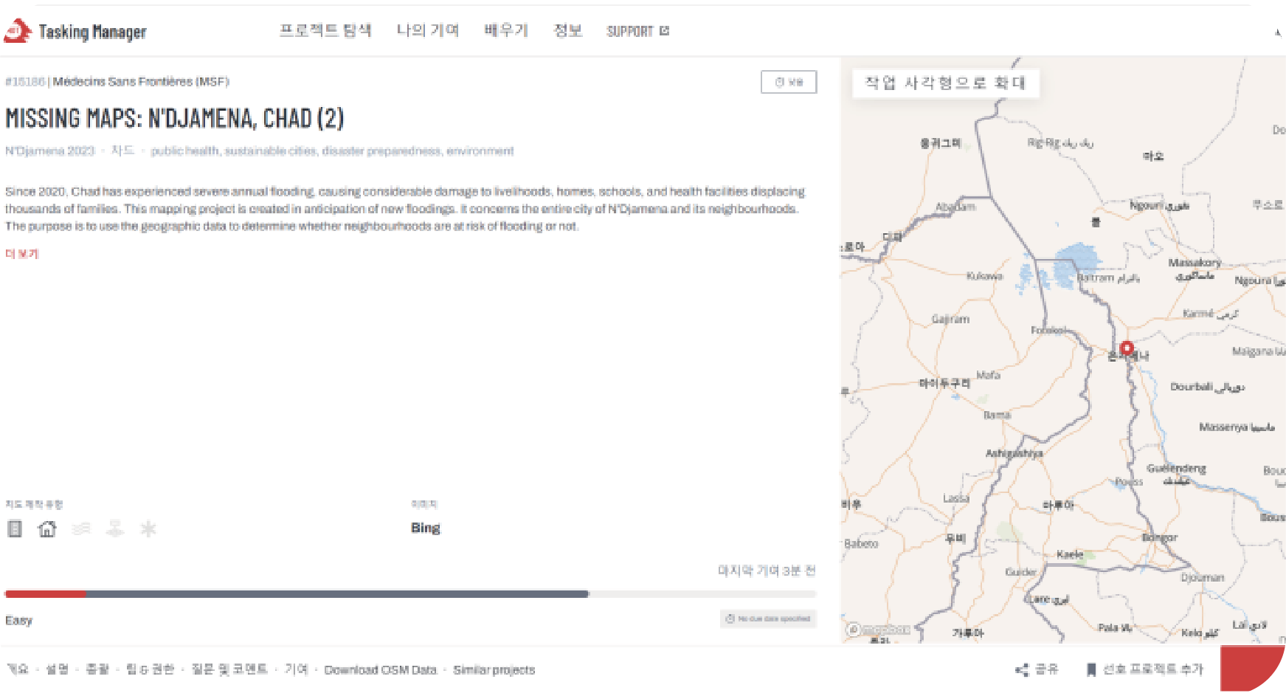
Task: Click the greyed waterways mapping type icon
Action: pyautogui.click(x=81, y=528)
